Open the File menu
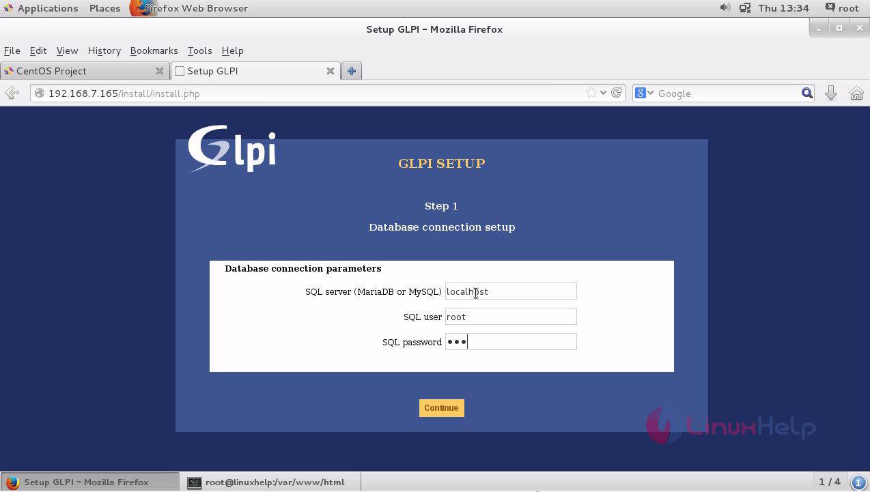The height and width of the screenshot is (492, 870). pyautogui.click(x=12, y=50)
